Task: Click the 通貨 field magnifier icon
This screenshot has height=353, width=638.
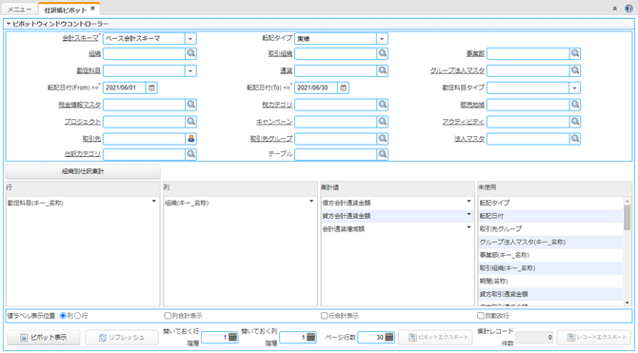Action: tap(383, 70)
